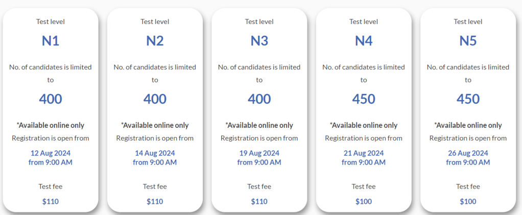Click the 400 candidate limit on N2 card

[x=155, y=99]
